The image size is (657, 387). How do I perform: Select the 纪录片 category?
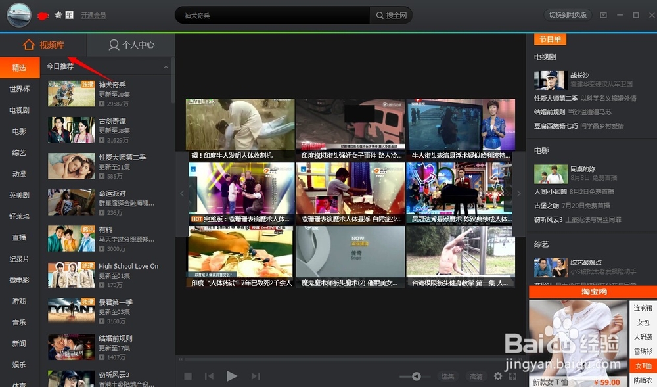coord(20,259)
